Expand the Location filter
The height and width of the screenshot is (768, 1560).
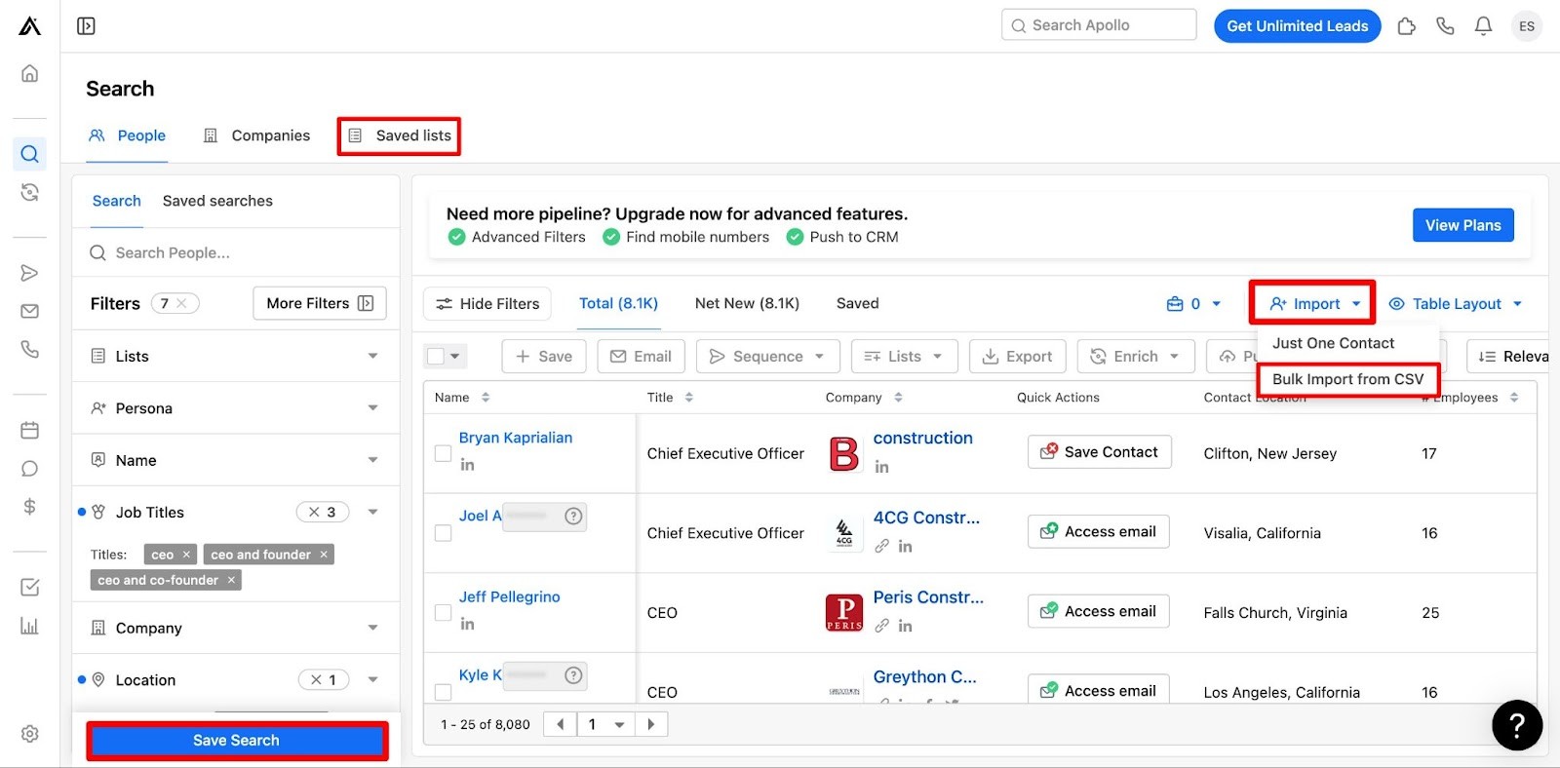pos(372,679)
